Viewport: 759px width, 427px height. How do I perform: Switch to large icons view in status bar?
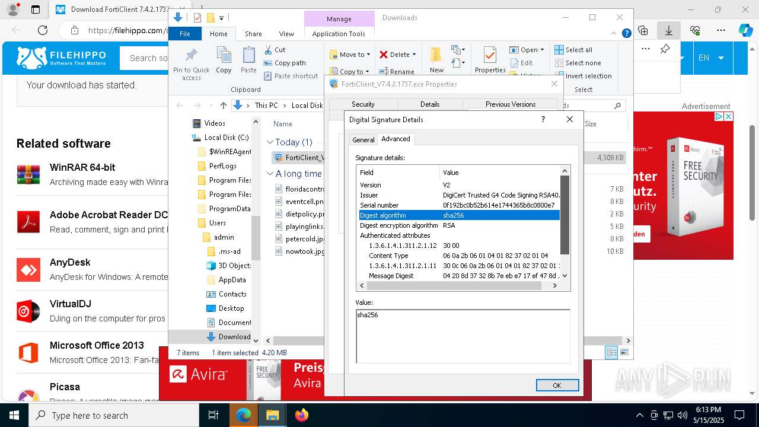click(x=624, y=353)
